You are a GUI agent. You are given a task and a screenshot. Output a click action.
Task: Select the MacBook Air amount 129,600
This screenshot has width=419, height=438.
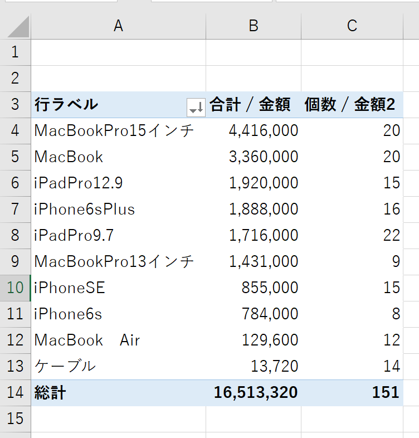point(270,340)
